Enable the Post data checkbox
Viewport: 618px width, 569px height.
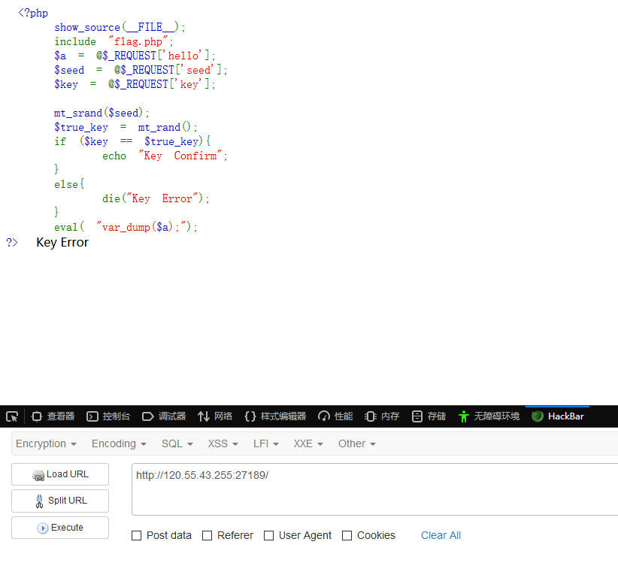(136, 535)
